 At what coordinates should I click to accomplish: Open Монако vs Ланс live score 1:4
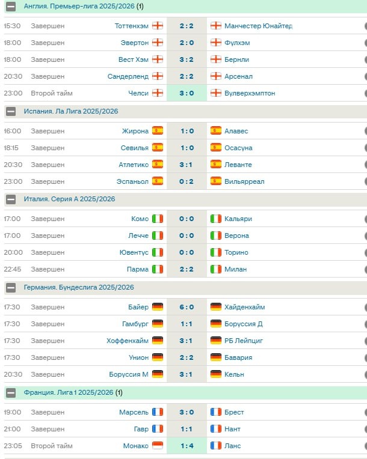coord(187,446)
